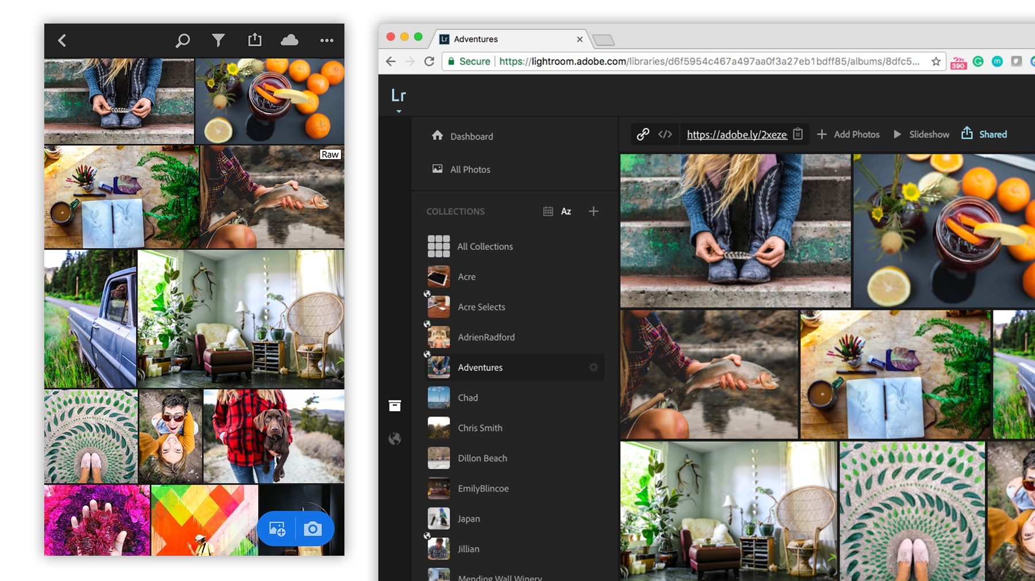This screenshot has width=1035, height=581.
Task: Copy the share URL using the clipboard icon
Action: [x=798, y=134]
